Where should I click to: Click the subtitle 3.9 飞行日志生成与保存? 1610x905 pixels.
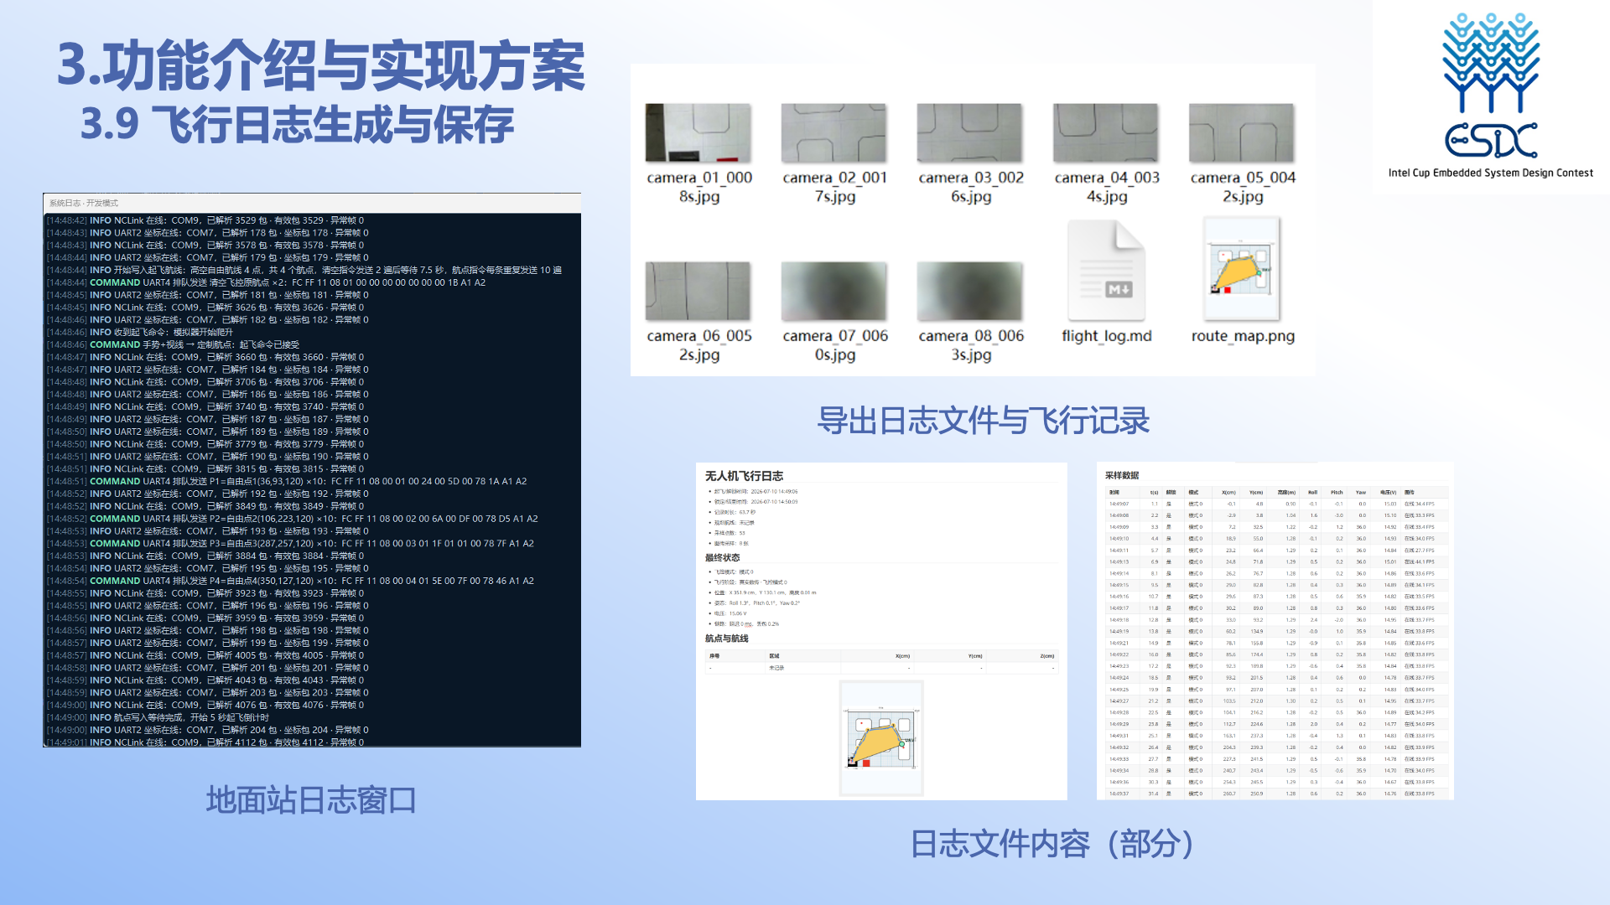[297, 125]
